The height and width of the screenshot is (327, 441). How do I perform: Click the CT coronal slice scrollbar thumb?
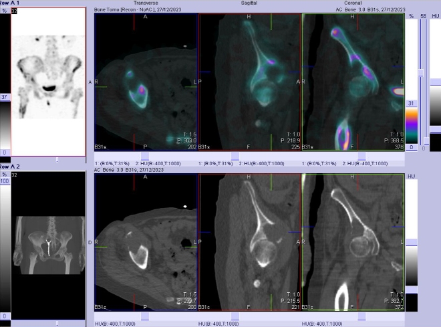(361, 315)
